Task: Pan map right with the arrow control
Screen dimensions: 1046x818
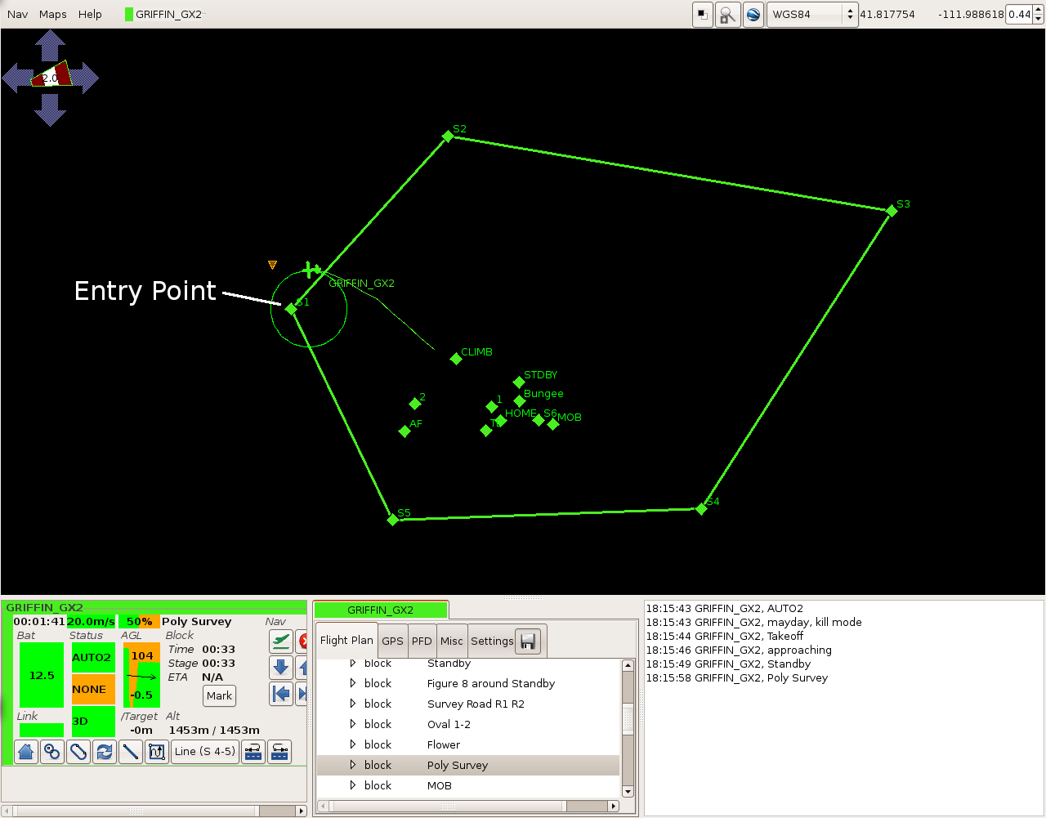Action: tap(83, 78)
